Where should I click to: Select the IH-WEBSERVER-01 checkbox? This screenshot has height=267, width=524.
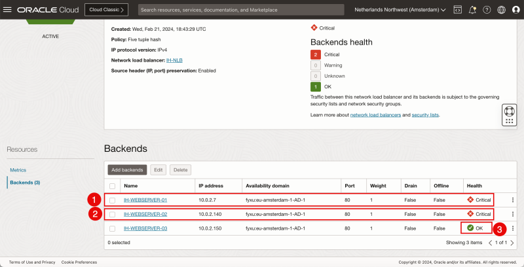pyautogui.click(x=113, y=200)
